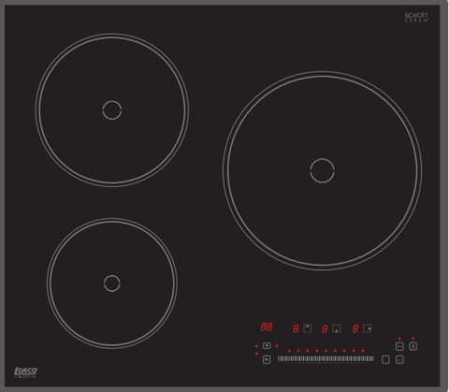Tap the first single-digit red power display

(296, 328)
